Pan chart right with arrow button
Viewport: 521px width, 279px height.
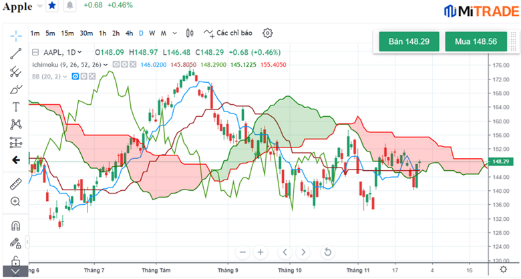[303, 252]
